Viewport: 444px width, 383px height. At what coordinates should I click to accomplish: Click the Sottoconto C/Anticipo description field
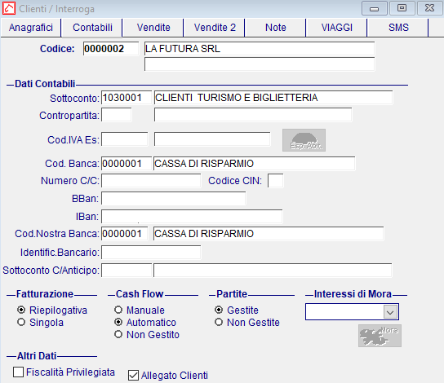click(x=273, y=271)
